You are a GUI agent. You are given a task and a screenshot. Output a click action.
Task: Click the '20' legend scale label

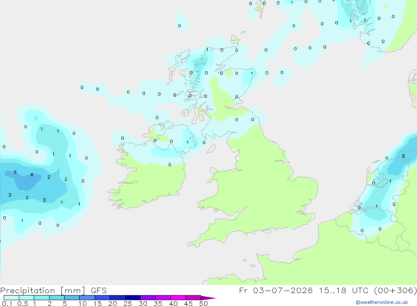pyautogui.click(x=113, y=303)
